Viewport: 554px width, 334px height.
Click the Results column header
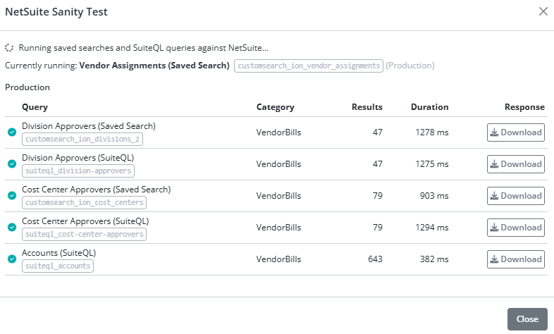pyautogui.click(x=367, y=107)
